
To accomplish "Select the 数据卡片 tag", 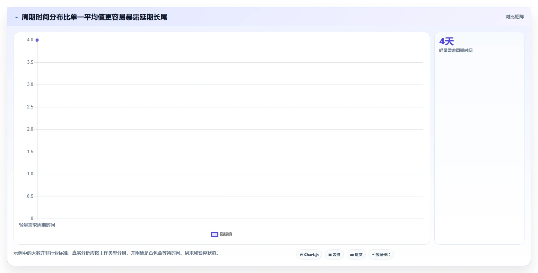I will (381, 255).
